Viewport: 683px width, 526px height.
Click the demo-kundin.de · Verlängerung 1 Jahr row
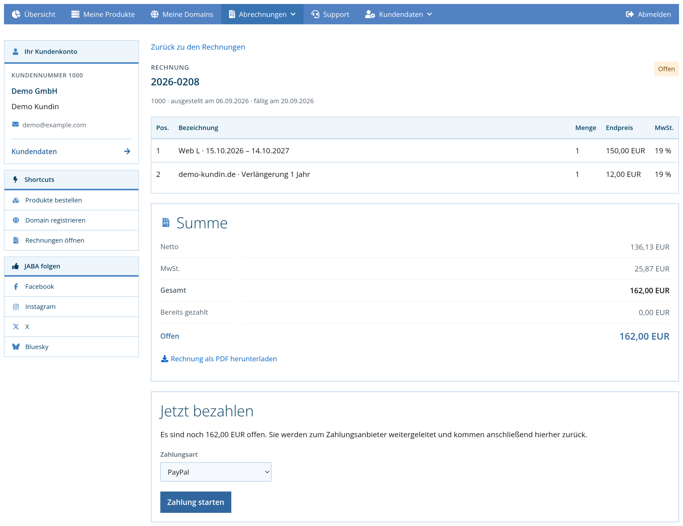tap(415, 174)
